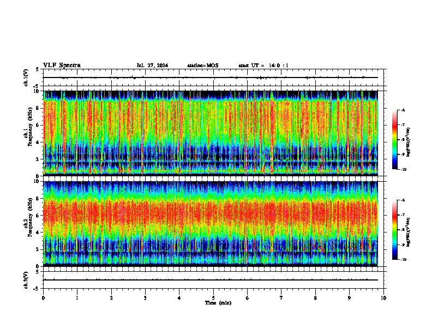The image size is (432, 334).
Task: Click the 'start UT = 14:0 :1' text
Action: click(263, 65)
